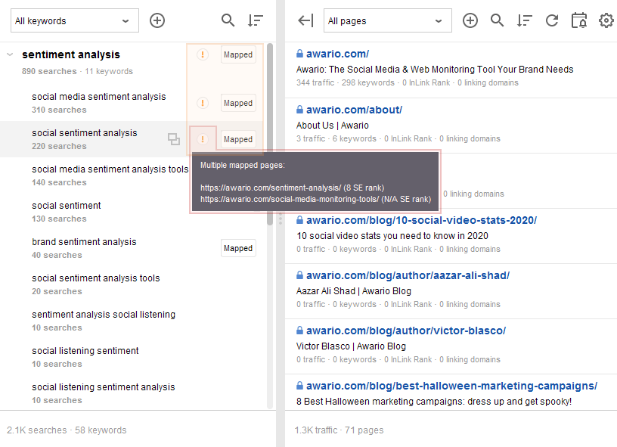Select keyword social media sentiment analysis tools
Viewport: 617px width, 447px height.
click(x=110, y=169)
